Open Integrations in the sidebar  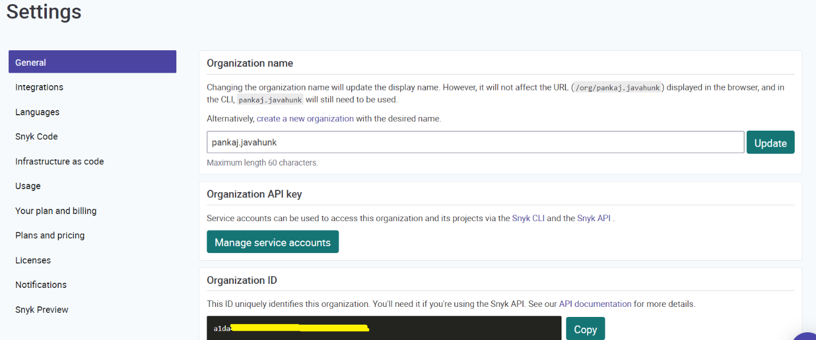[39, 87]
